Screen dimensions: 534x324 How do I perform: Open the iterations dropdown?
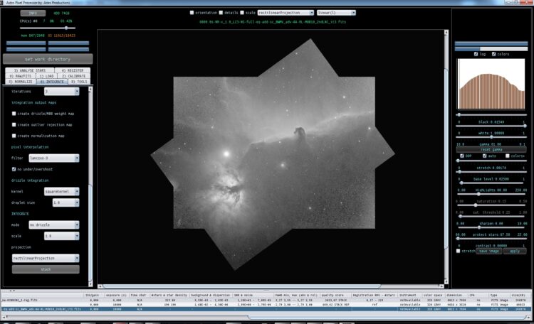pyautogui.click(x=62, y=92)
